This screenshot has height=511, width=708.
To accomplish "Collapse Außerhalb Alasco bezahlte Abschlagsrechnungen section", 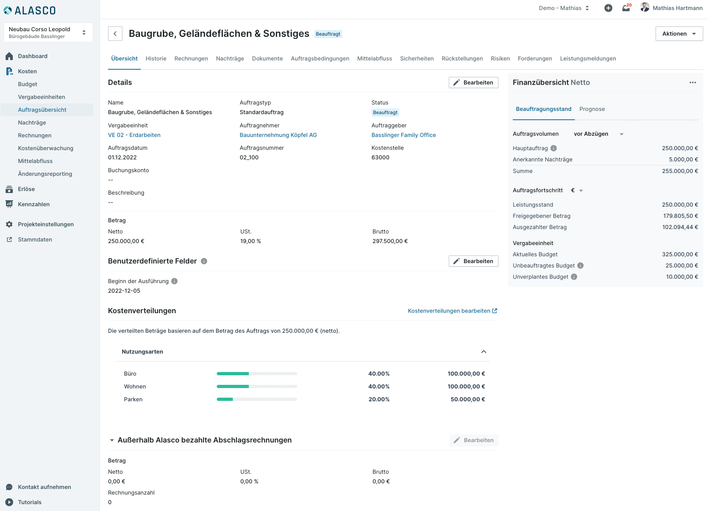I will [x=112, y=440].
